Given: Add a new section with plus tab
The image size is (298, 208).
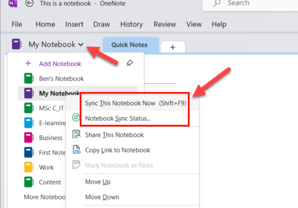Looking at the screenshot, I should (x=173, y=47).
